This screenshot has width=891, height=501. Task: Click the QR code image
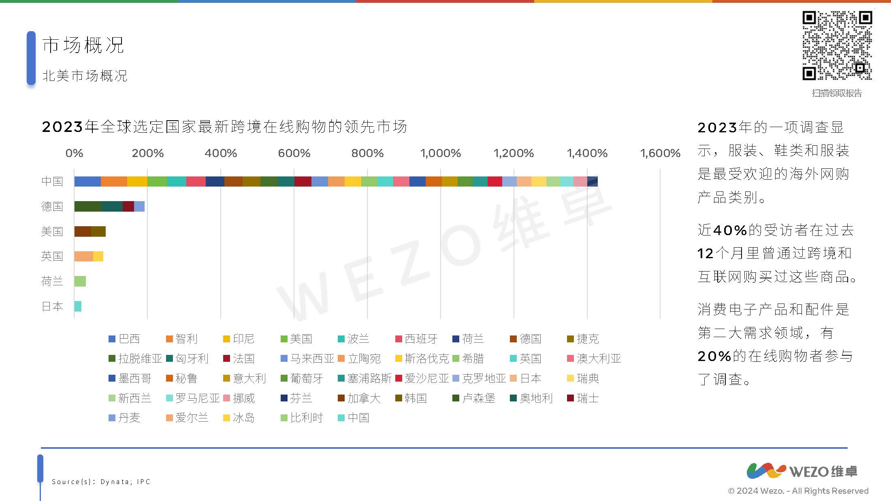click(x=837, y=45)
